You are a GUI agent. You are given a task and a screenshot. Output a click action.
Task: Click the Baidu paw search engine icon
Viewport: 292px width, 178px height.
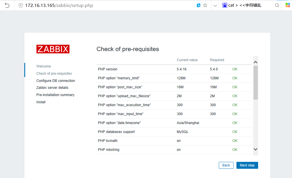click(225, 5)
